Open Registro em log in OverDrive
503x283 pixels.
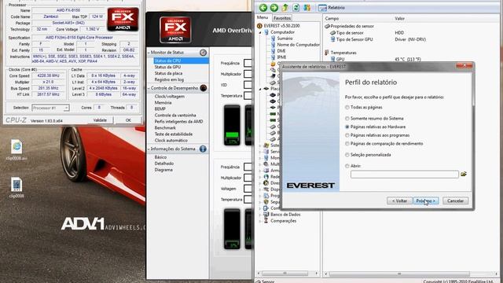coord(169,79)
